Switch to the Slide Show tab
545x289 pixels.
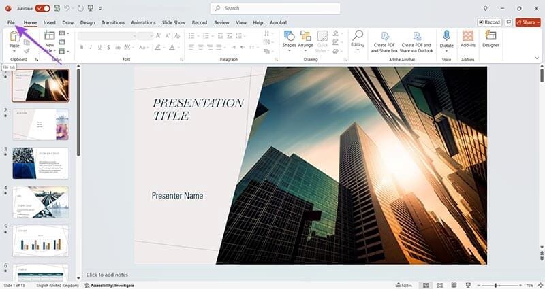pos(174,22)
